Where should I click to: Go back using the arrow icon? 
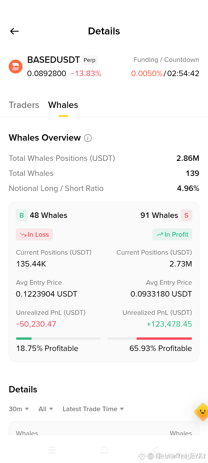14,31
